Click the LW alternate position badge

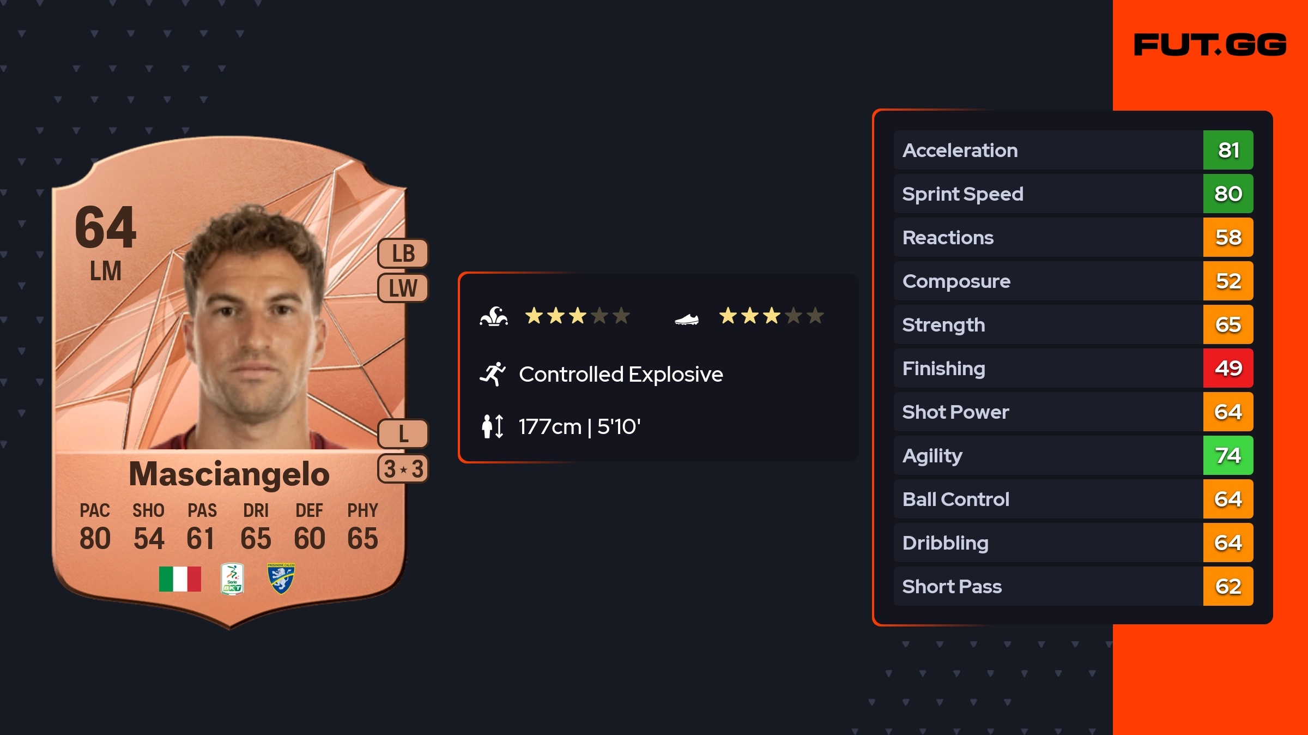click(x=403, y=288)
